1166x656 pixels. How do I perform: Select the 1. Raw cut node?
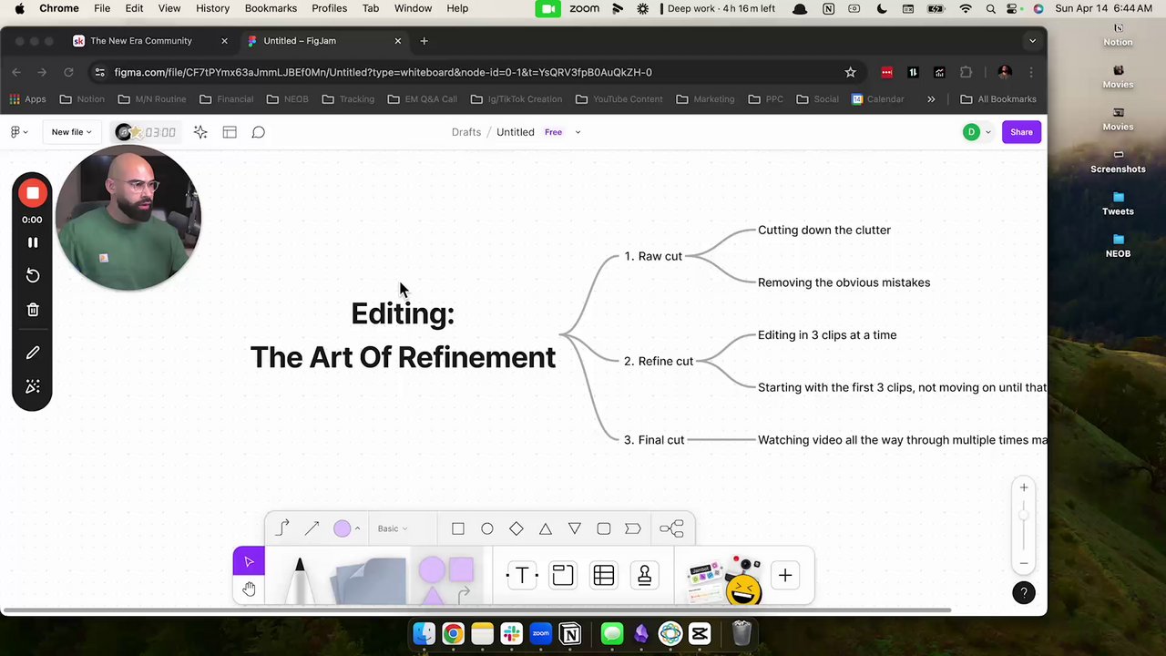(x=653, y=256)
